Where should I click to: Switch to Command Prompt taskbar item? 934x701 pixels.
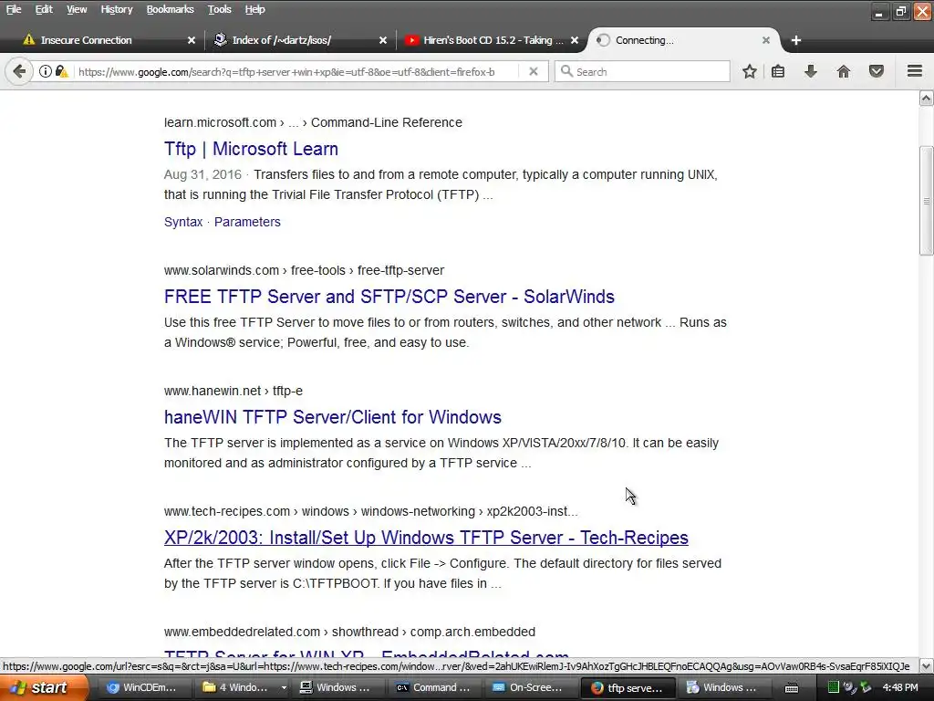[433, 687]
